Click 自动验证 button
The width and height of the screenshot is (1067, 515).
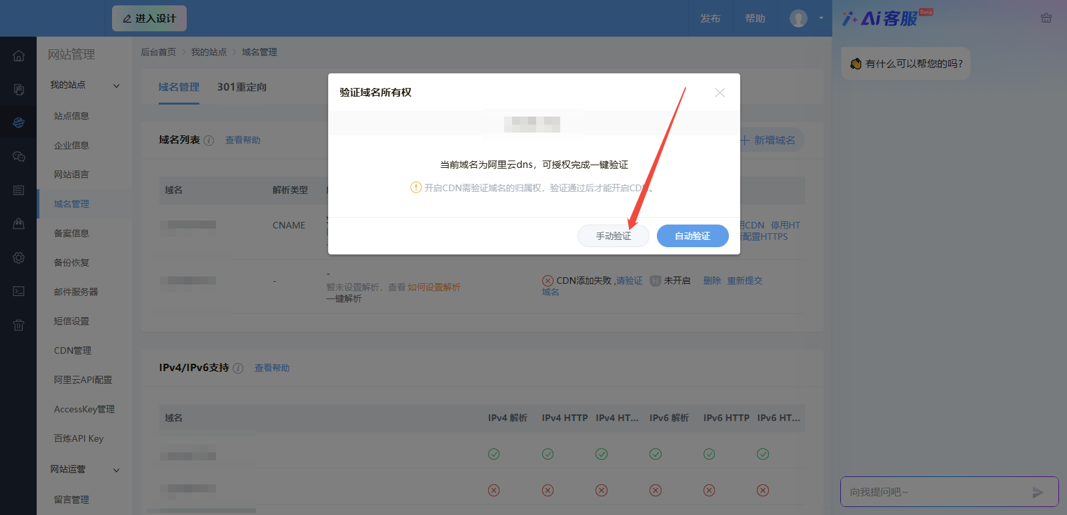(x=692, y=236)
